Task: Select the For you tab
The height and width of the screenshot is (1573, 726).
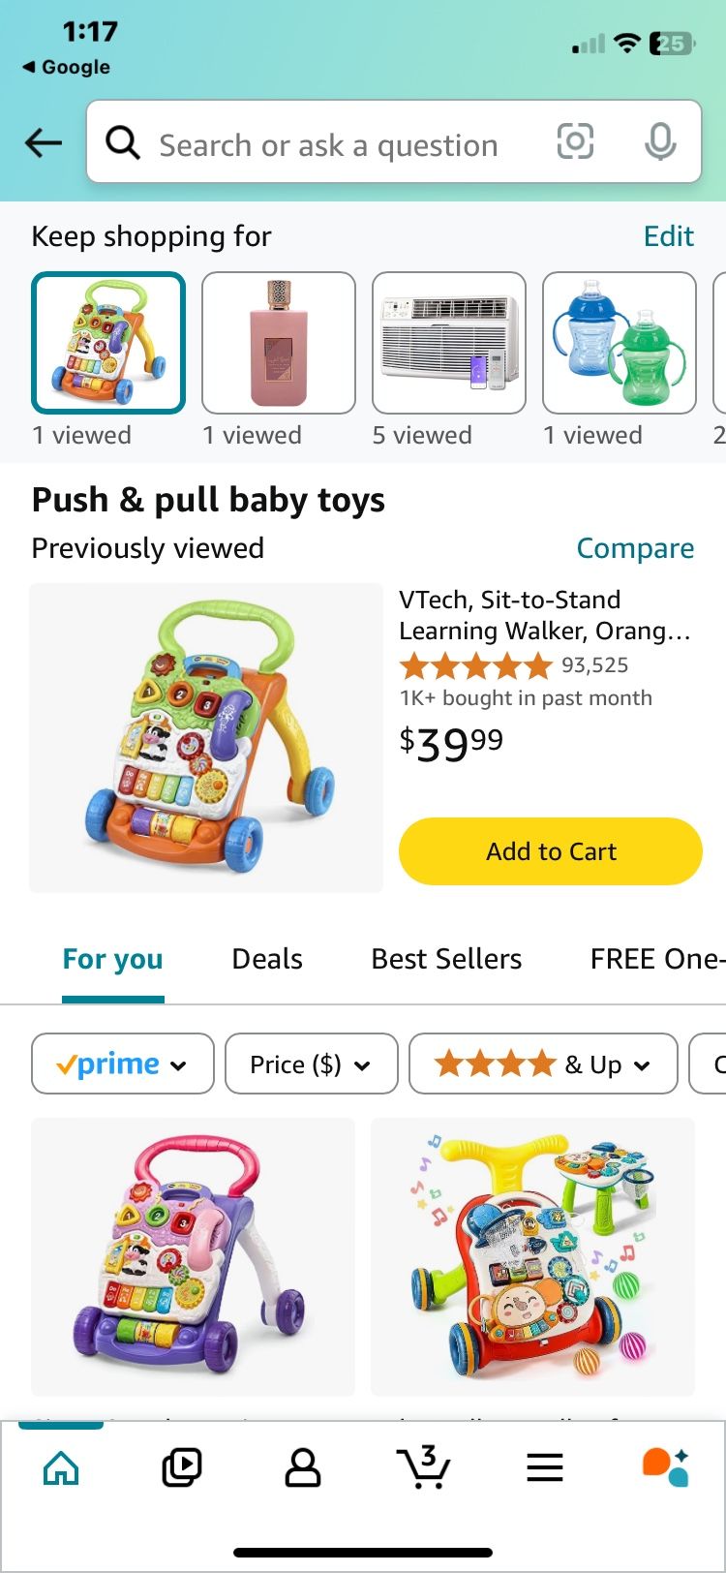Action: (112, 959)
